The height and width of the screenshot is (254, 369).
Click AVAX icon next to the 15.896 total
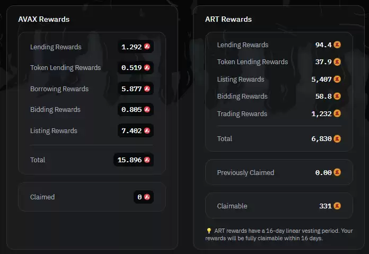[147, 160]
